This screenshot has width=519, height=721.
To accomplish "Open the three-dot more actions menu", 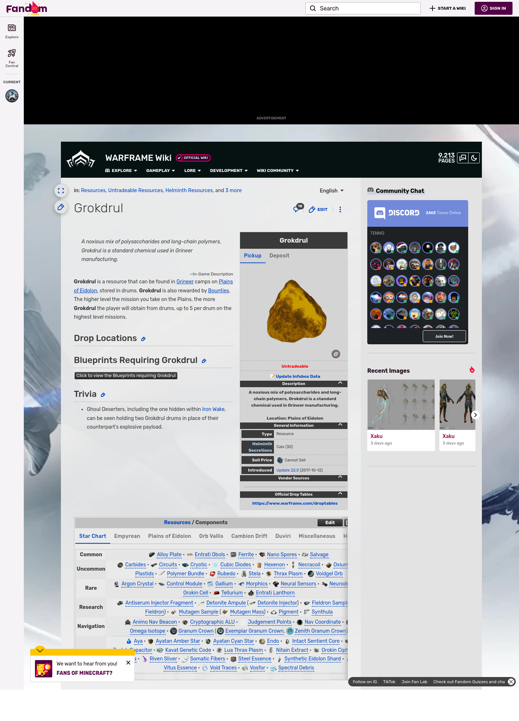I will pyautogui.click(x=340, y=209).
